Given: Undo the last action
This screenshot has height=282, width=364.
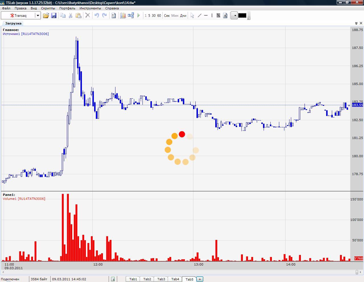Looking at the screenshot, I should pos(97,16).
